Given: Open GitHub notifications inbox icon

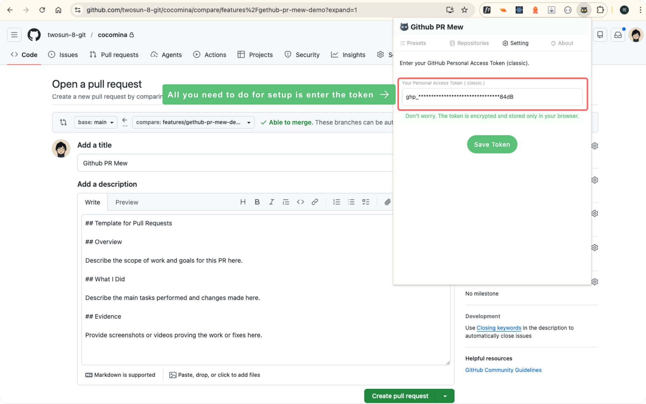Looking at the screenshot, I should pos(618,35).
